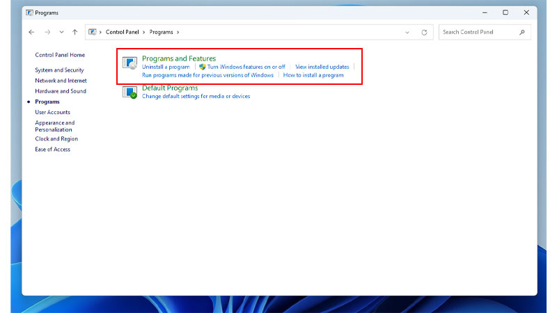The image size is (557, 313).
Task: Open Default Programs heading
Action: (x=170, y=88)
